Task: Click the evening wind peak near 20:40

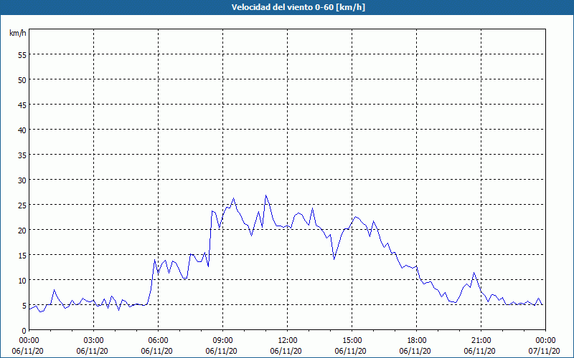Action: tap(474, 273)
